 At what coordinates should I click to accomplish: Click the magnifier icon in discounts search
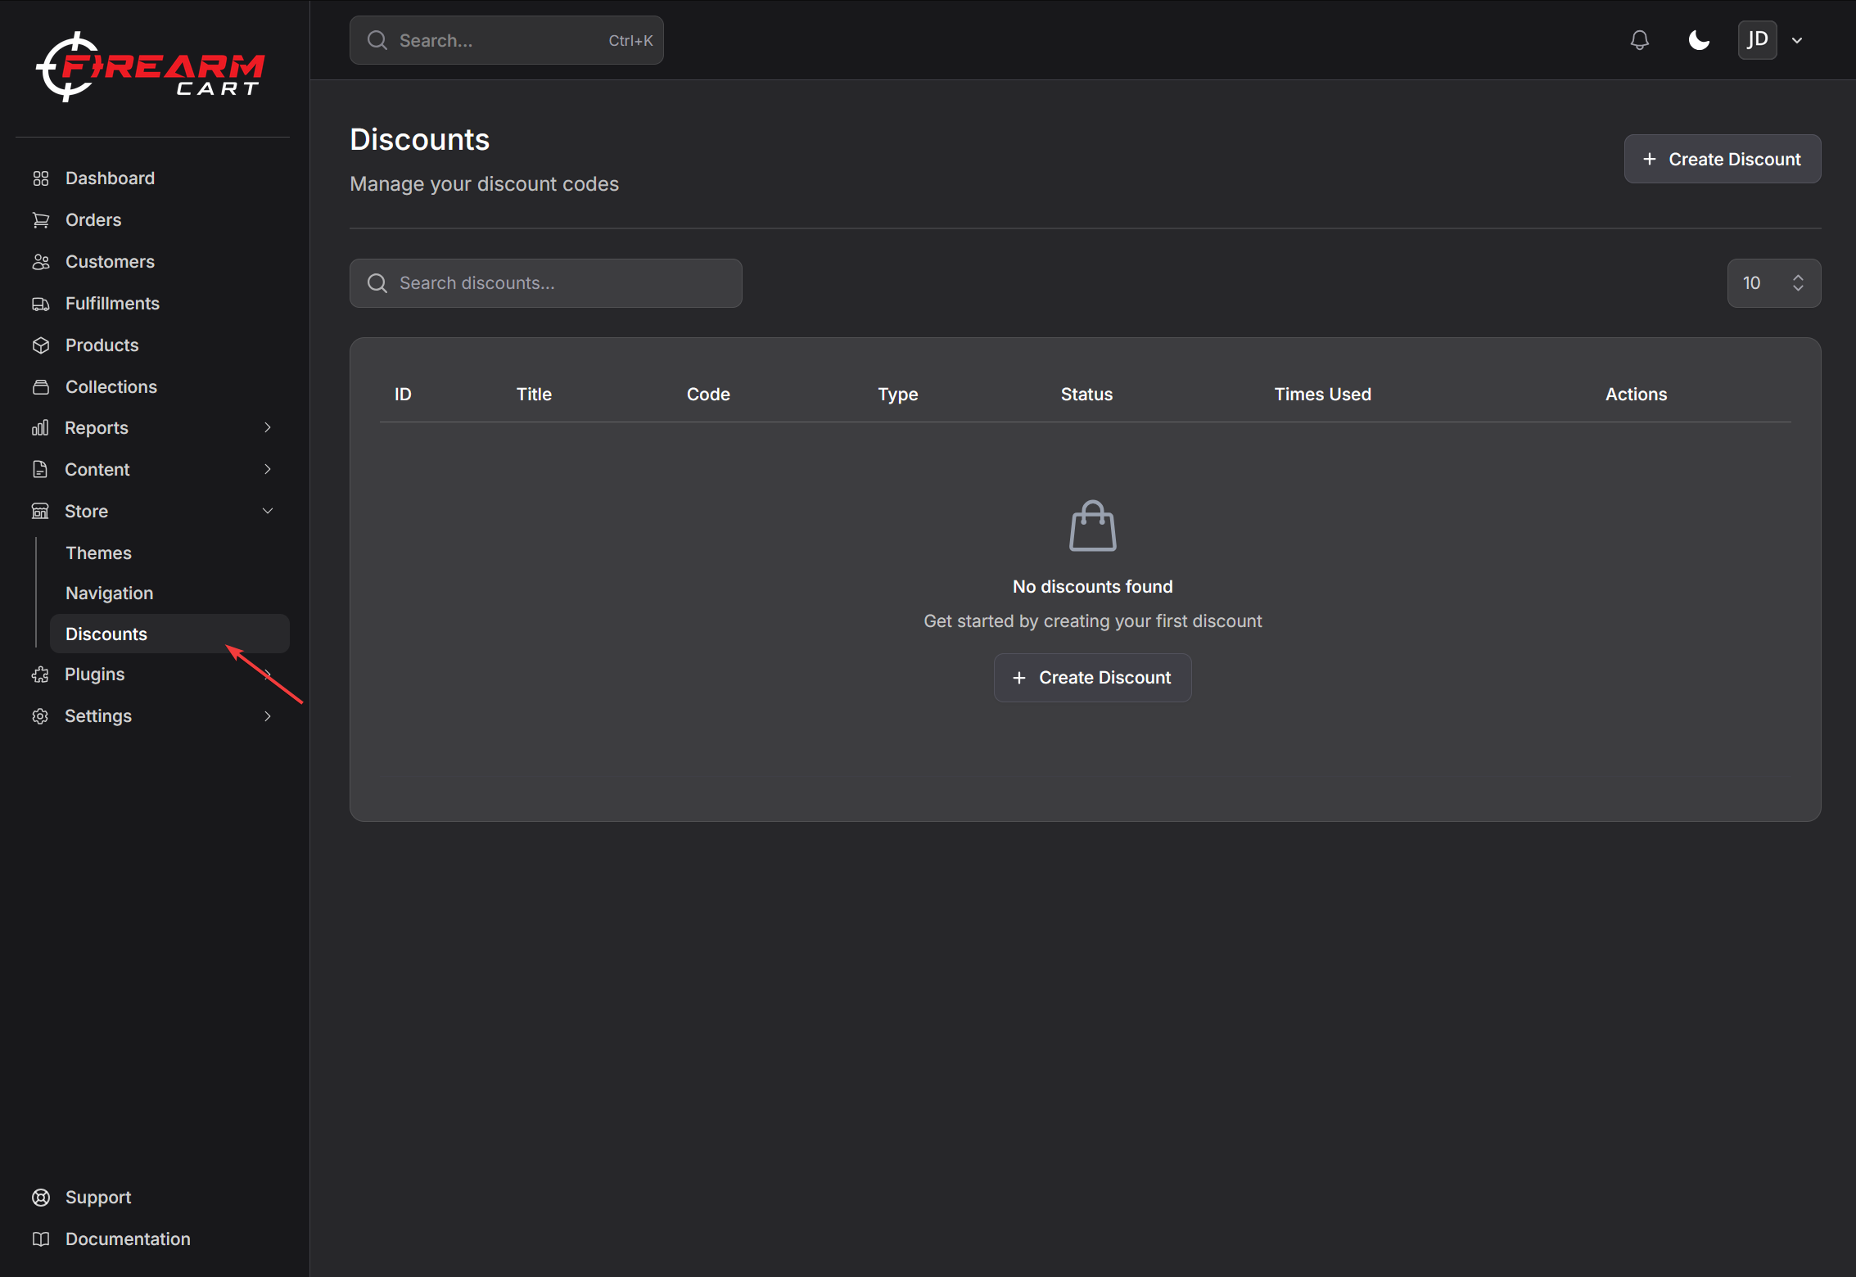pos(377,283)
